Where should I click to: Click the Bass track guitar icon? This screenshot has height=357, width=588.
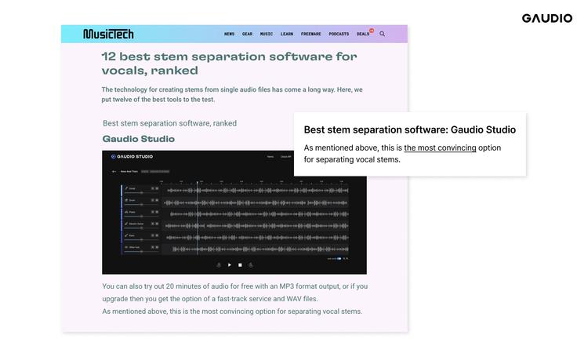[126, 236]
